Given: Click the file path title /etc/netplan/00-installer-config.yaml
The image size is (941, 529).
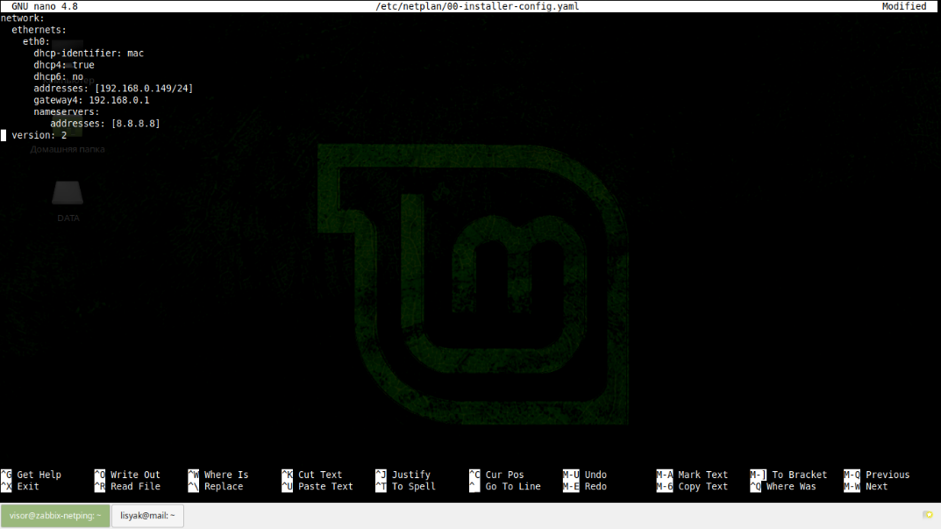Looking at the screenshot, I should point(476,6).
